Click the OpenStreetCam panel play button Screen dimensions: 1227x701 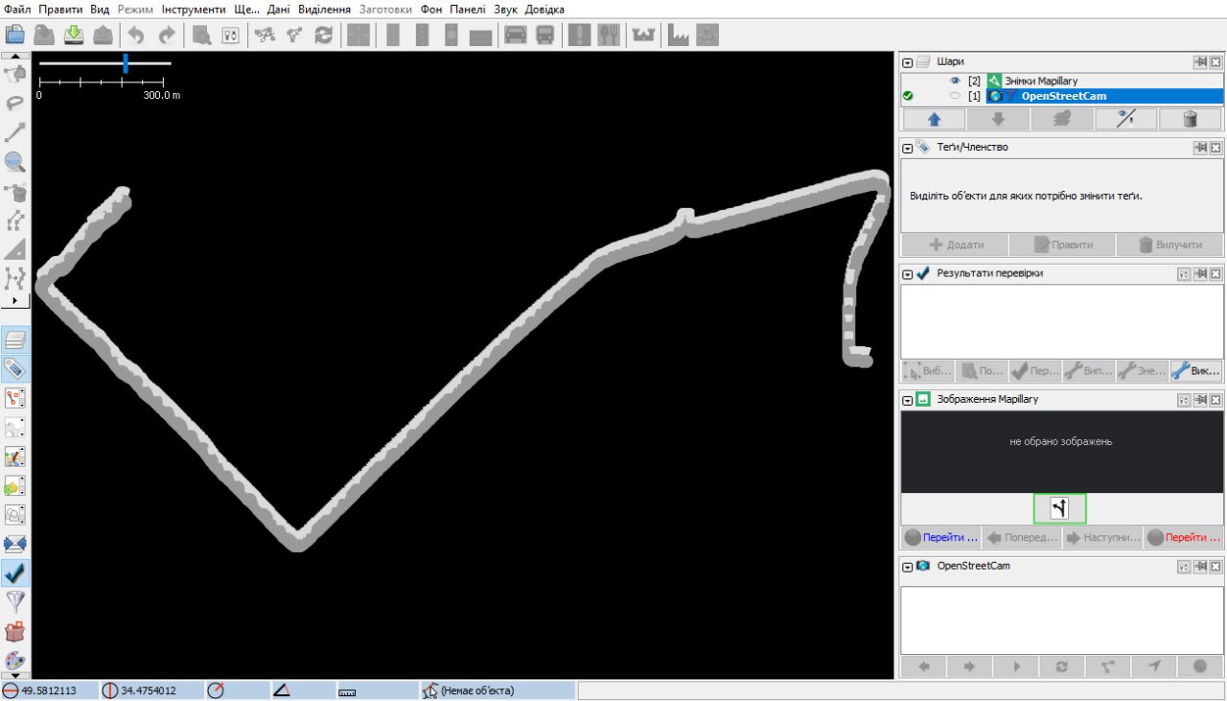pyautogui.click(x=1016, y=666)
